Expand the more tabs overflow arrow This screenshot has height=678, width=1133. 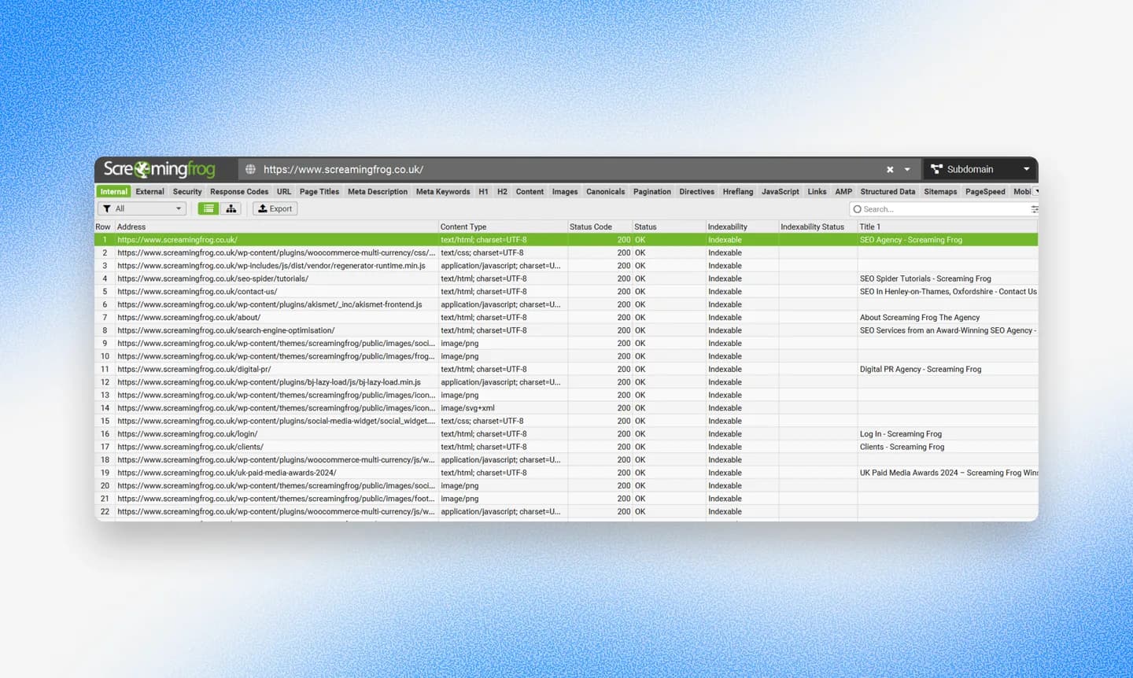click(1036, 191)
